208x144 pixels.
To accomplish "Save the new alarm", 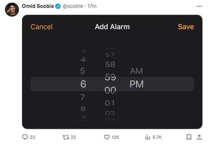I will click(x=186, y=27).
